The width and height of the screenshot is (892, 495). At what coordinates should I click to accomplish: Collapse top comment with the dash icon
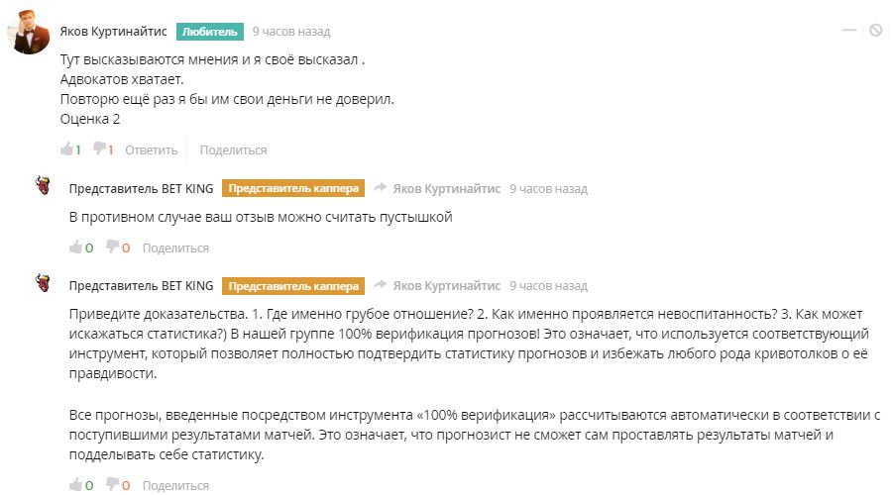(848, 31)
